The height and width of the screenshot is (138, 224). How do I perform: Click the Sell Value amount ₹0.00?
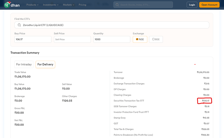[x=66, y=89]
